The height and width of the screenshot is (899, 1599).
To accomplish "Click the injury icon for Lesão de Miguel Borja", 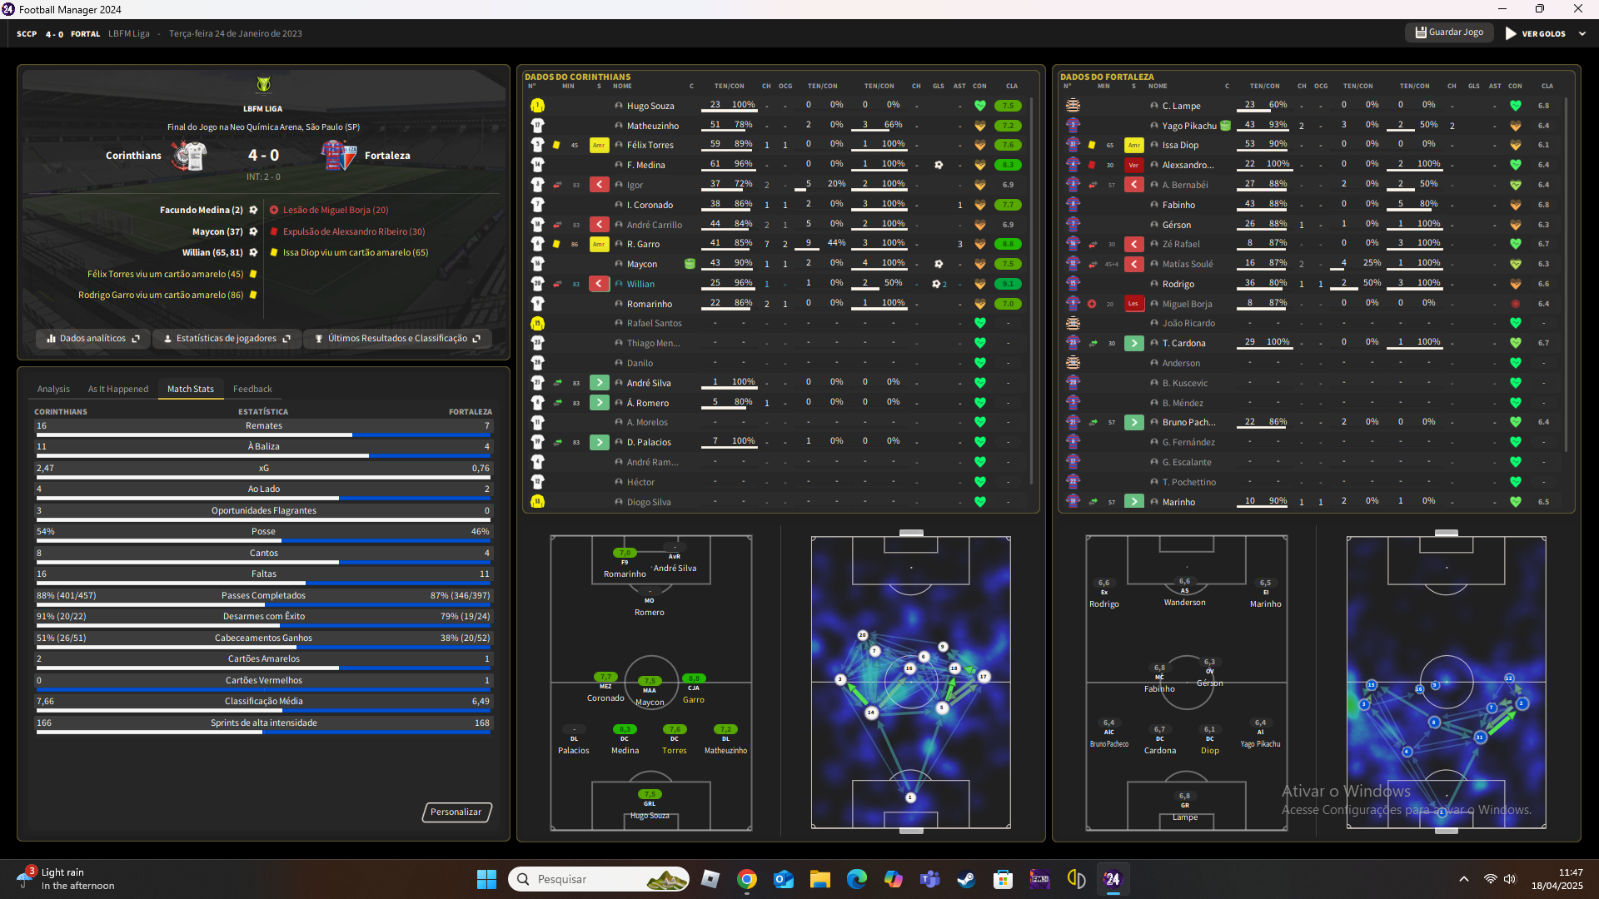I will [x=273, y=210].
